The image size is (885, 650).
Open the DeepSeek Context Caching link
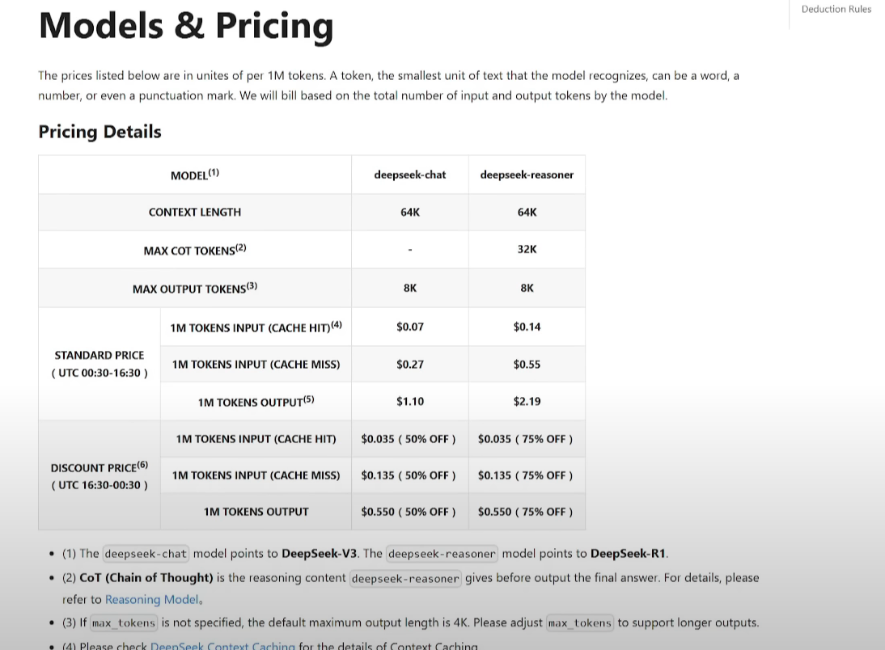click(x=222, y=646)
